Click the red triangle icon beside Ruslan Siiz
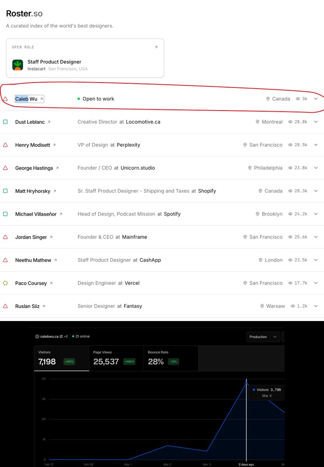 pos(5,306)
